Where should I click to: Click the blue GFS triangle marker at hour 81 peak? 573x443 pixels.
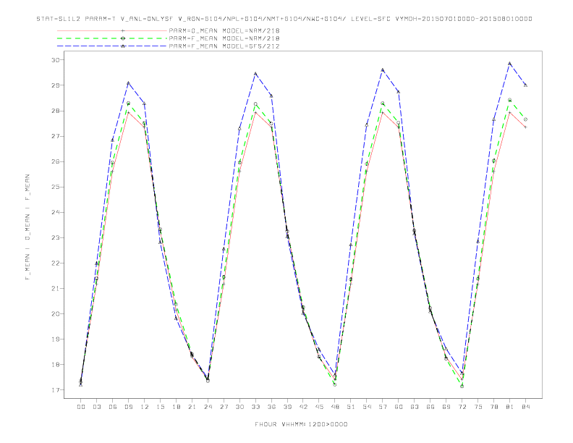point(509,64)
